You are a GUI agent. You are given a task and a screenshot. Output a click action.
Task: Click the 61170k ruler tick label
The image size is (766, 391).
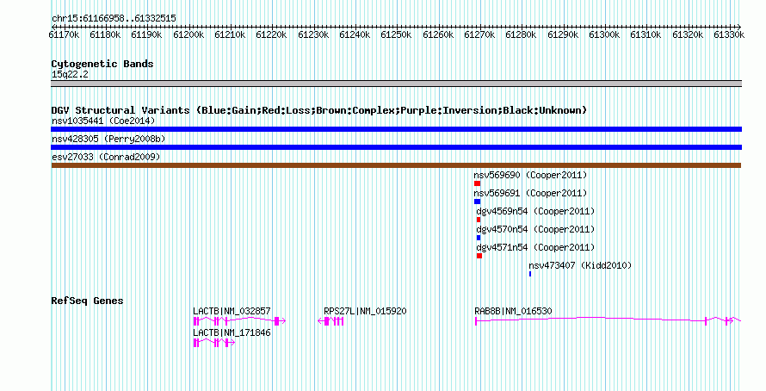tap(64, 34)
